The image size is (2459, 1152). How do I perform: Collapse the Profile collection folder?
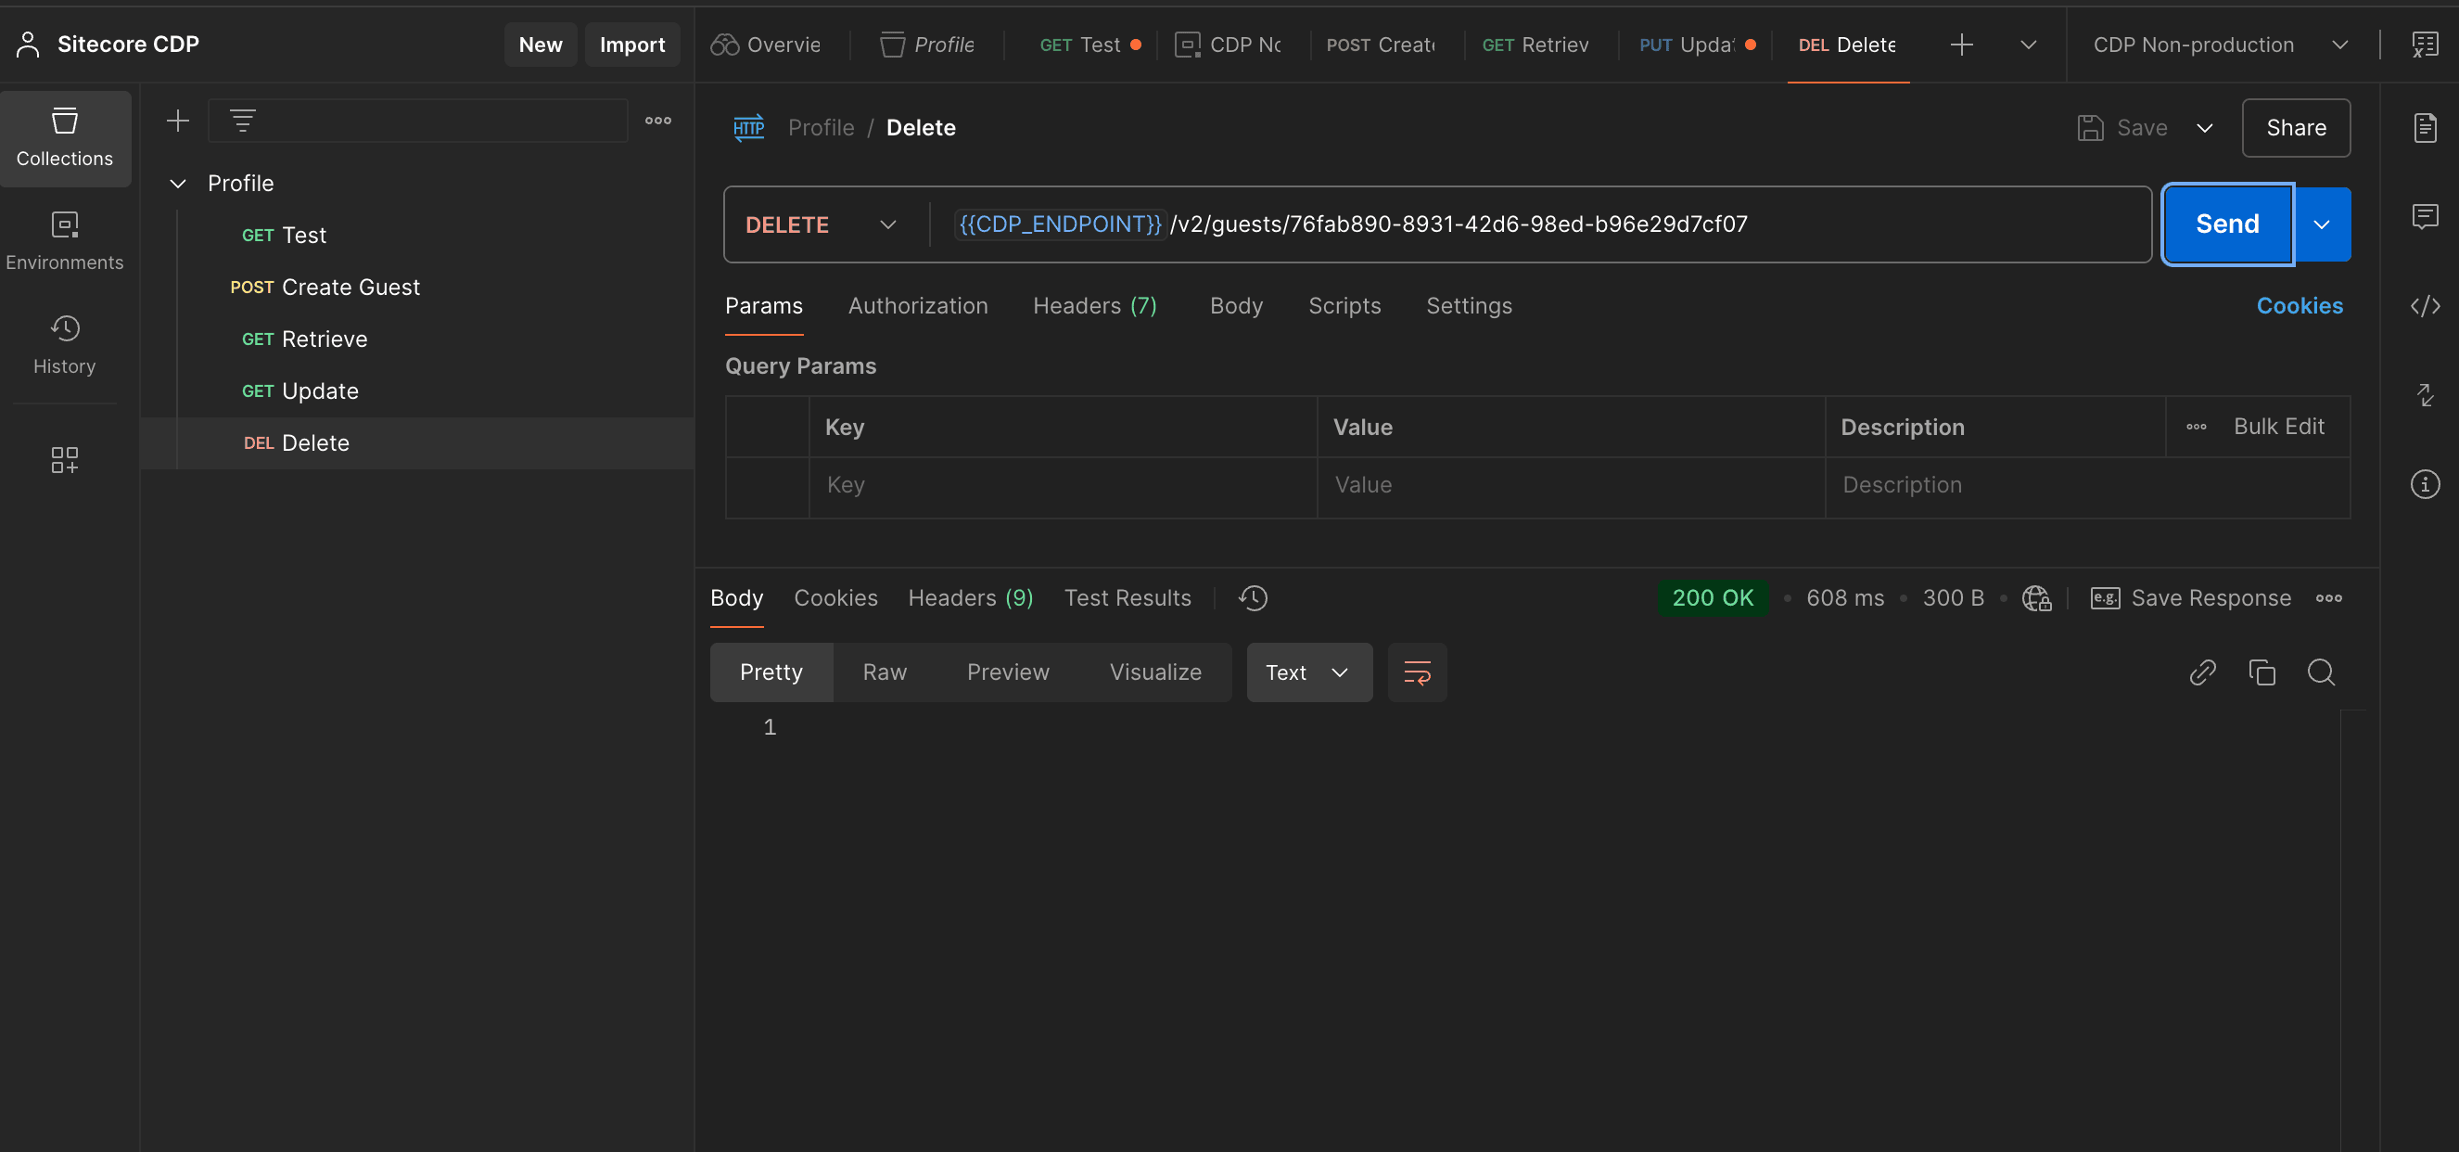(x=177, y=184)
